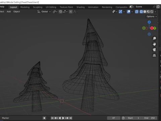Select solid viewport shading
This screenshot has width=161, height=121.
(x=145, y=12)
